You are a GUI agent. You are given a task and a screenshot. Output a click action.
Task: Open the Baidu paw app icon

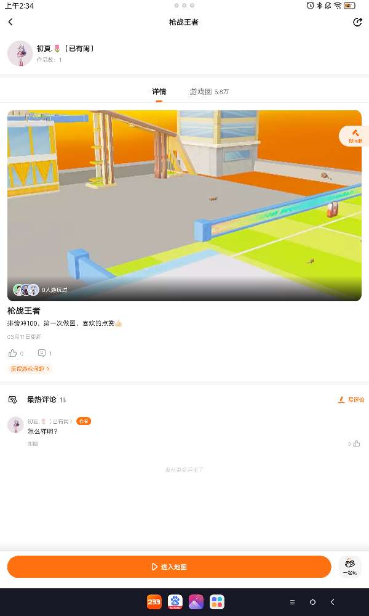click(175, 601)
